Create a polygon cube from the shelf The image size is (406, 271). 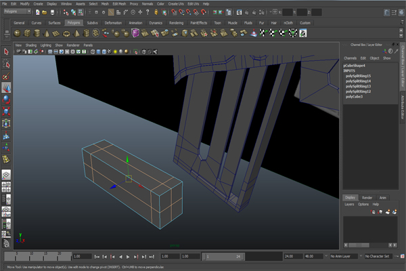(x=27, y=33)
